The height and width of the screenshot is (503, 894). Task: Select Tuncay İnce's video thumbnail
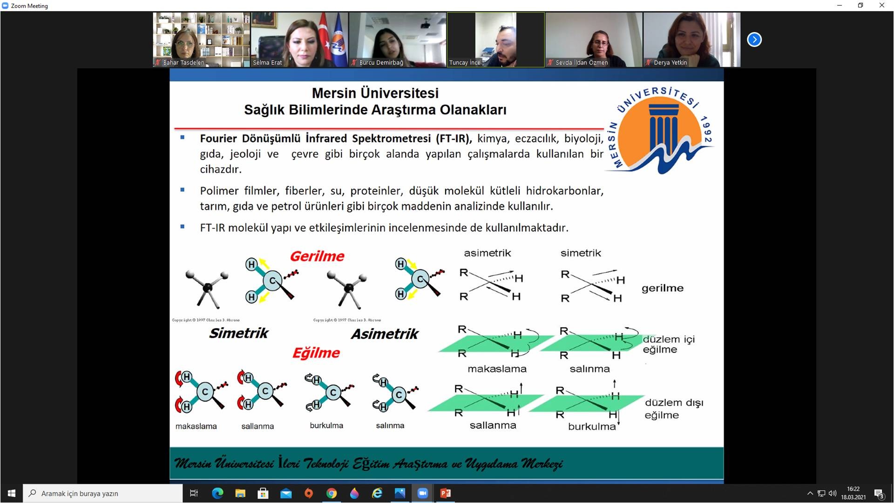click(496, 40)
